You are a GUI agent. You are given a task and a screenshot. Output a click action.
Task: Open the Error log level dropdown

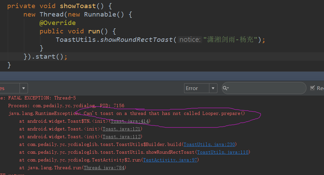point(200,88)
